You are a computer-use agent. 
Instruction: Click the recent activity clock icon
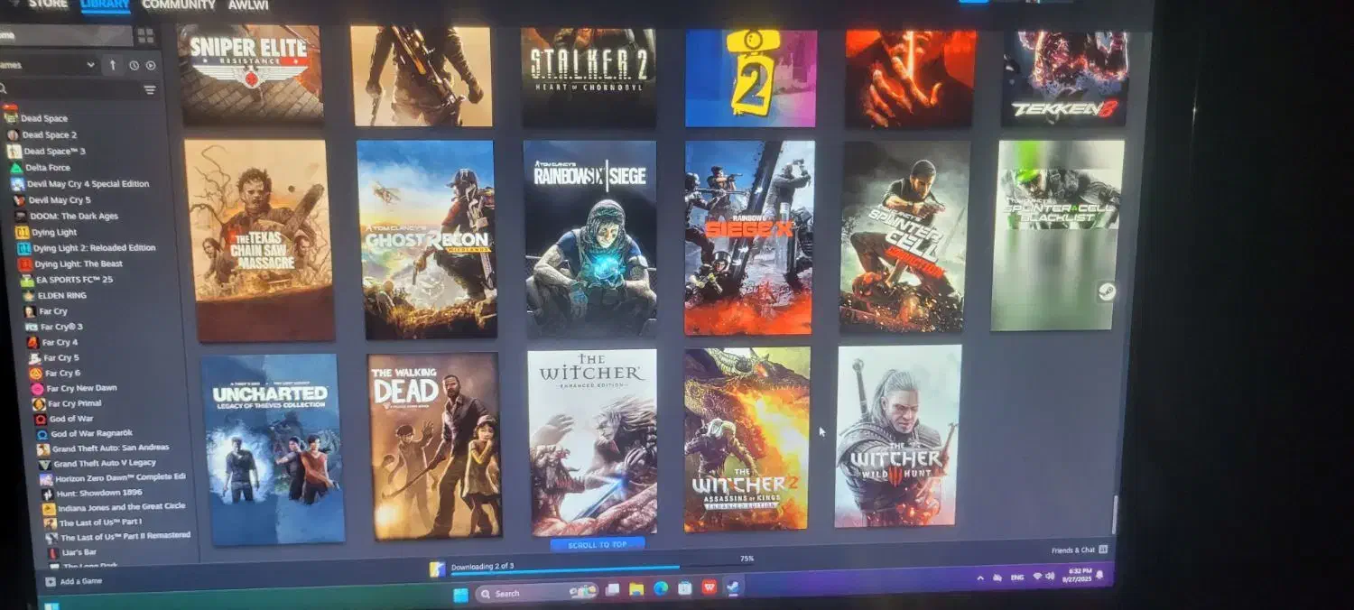coord(134,65)
